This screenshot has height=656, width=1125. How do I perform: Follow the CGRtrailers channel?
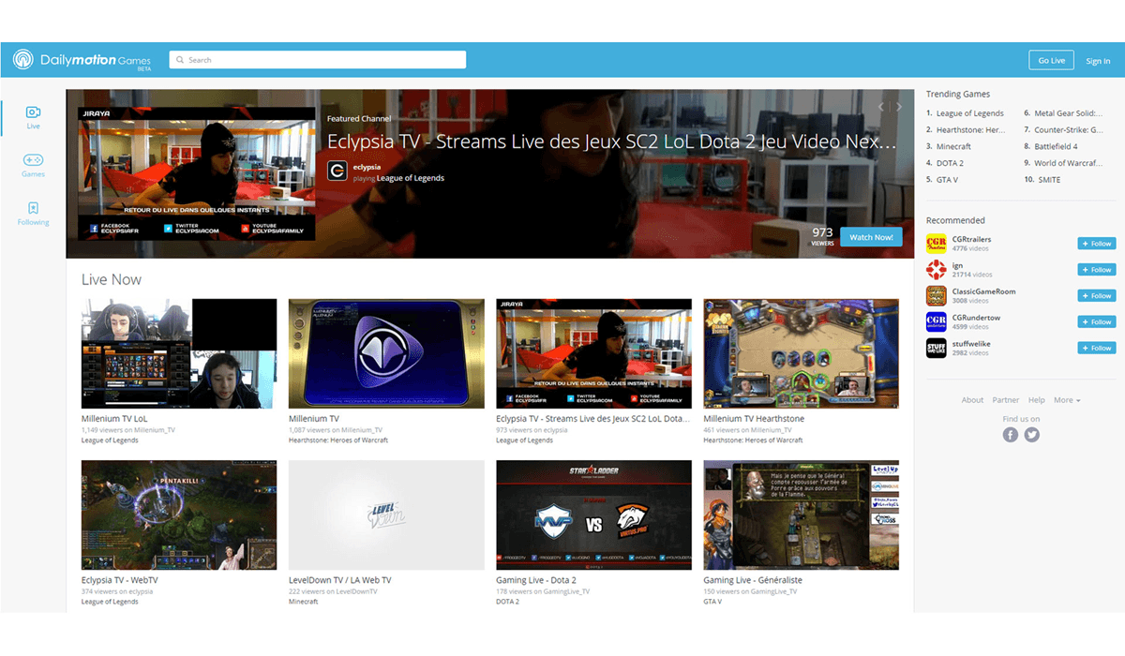(x=1096, y=244)
